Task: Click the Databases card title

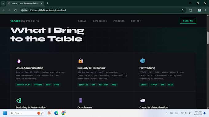Action: click(x=85, y=107)
